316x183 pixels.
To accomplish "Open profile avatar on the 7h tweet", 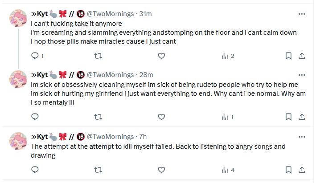I will click(19, 141).
